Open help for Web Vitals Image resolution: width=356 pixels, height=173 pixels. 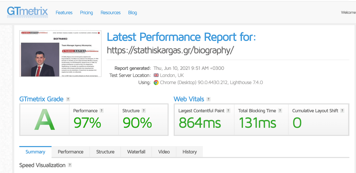pyautogui.click(x=208, y=99)
